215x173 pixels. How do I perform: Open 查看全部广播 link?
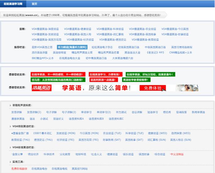pos(20,133)
